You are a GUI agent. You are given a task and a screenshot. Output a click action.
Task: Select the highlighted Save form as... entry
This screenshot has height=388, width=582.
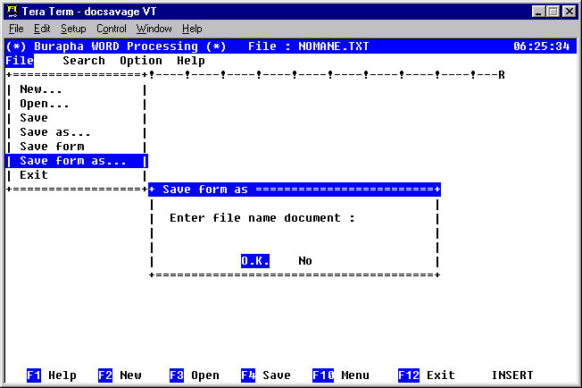click(x=77, y=161)
